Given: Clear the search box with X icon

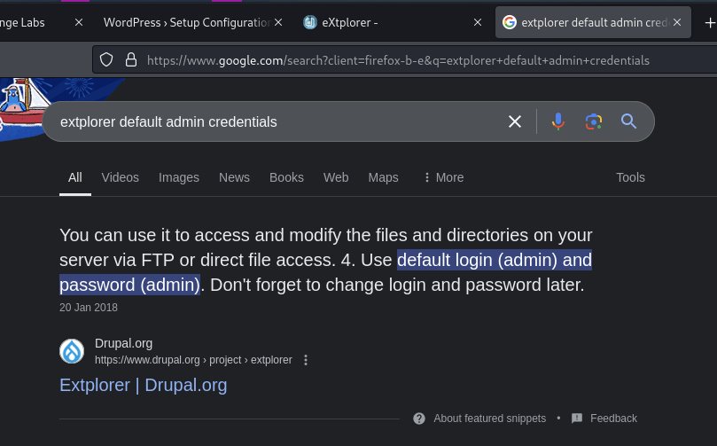Looking at the screenshot, I should click(x=514, y=121).
